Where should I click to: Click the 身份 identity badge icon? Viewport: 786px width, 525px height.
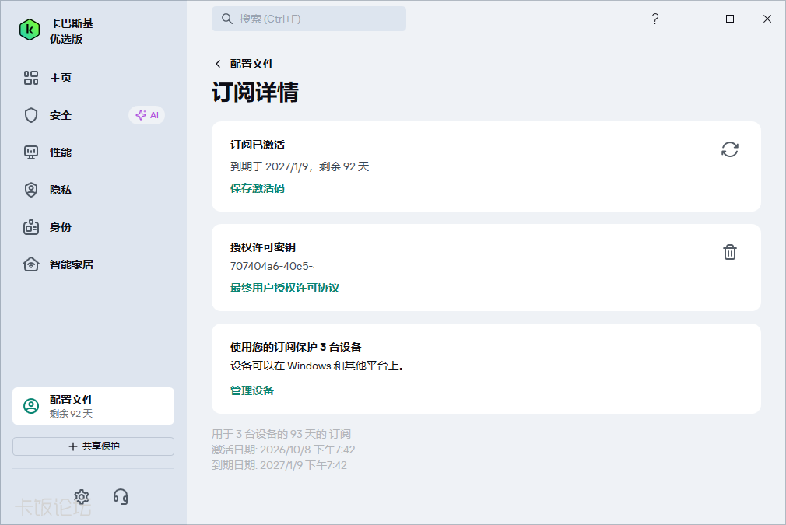(x=31, y=227)
